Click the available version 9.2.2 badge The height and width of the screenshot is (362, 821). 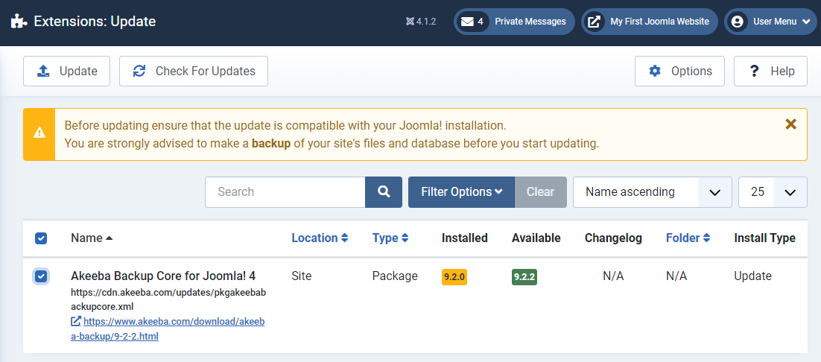[524, 276]
